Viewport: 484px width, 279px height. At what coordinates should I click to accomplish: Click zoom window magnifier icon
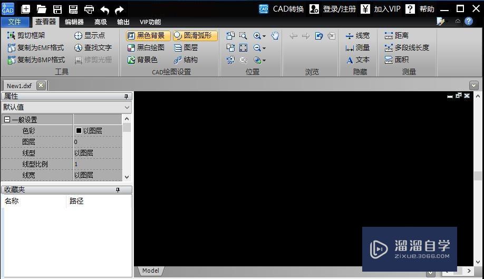pos(243,35)
